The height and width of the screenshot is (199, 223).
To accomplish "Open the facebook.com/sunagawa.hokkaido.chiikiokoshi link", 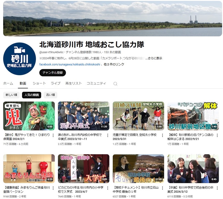I will coord(69,64).
